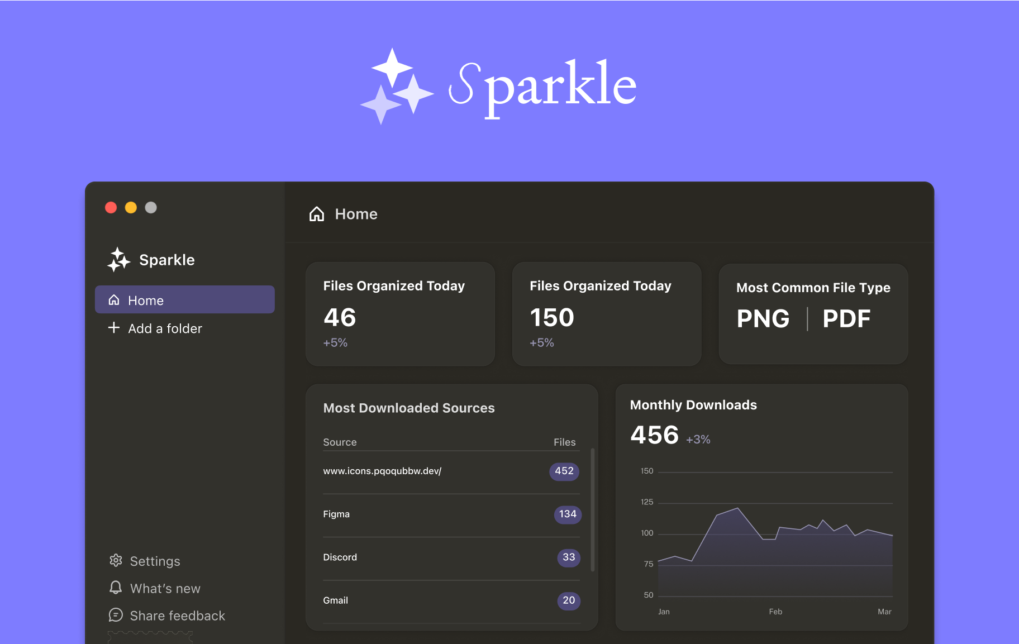Open Settings via the gear icon

pos(116,560)
